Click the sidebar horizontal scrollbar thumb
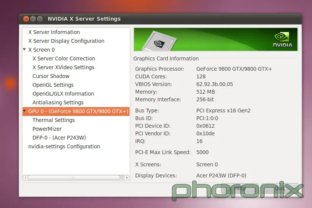 tap(74, 177)
